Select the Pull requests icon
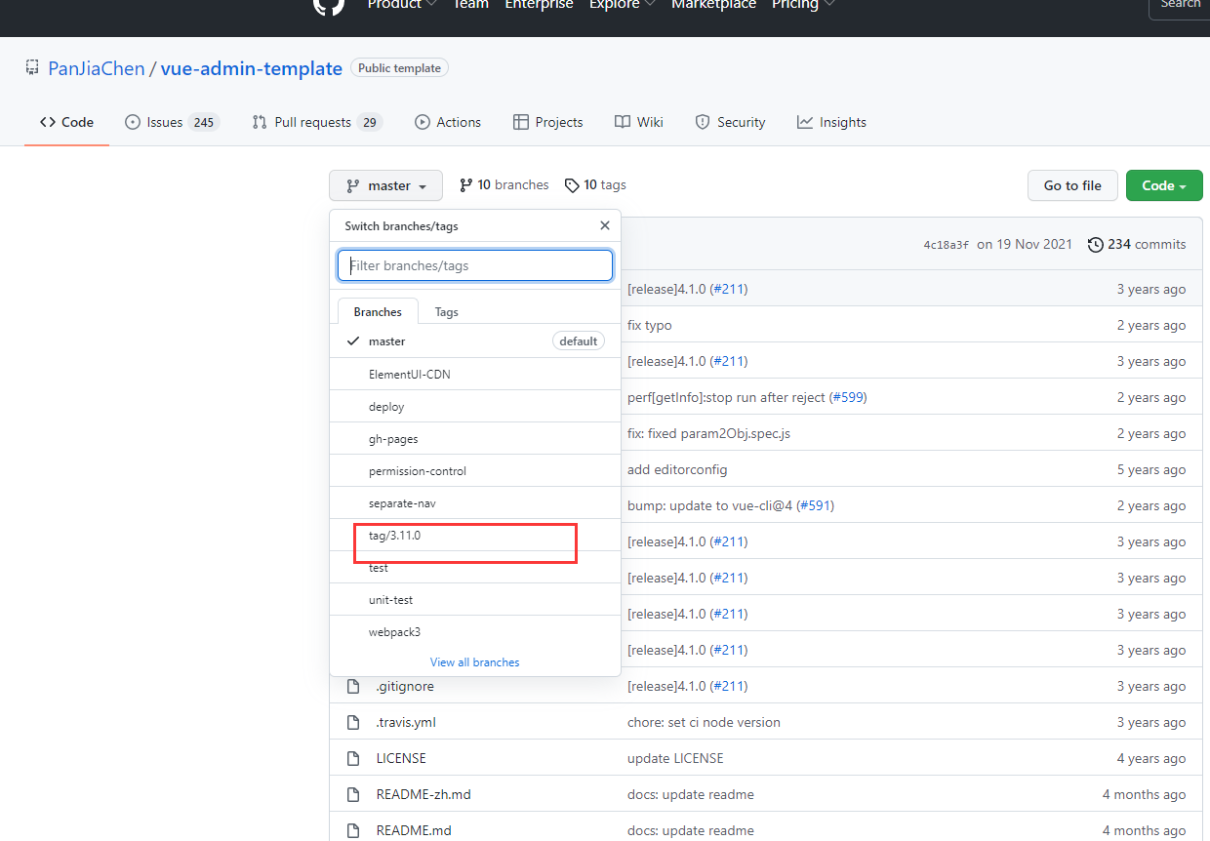 (x=260, y=122)
